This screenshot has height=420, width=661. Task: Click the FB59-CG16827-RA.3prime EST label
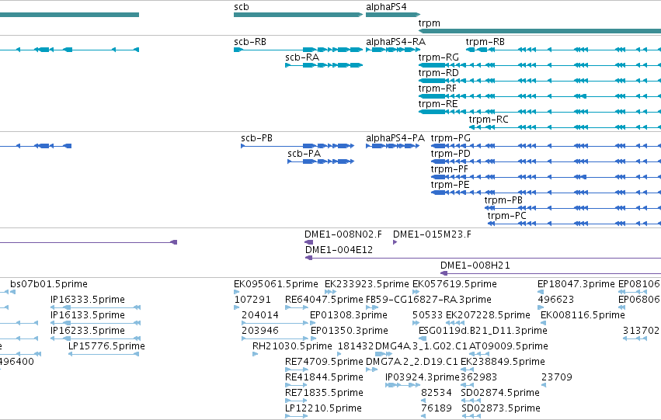coord(429,300)
